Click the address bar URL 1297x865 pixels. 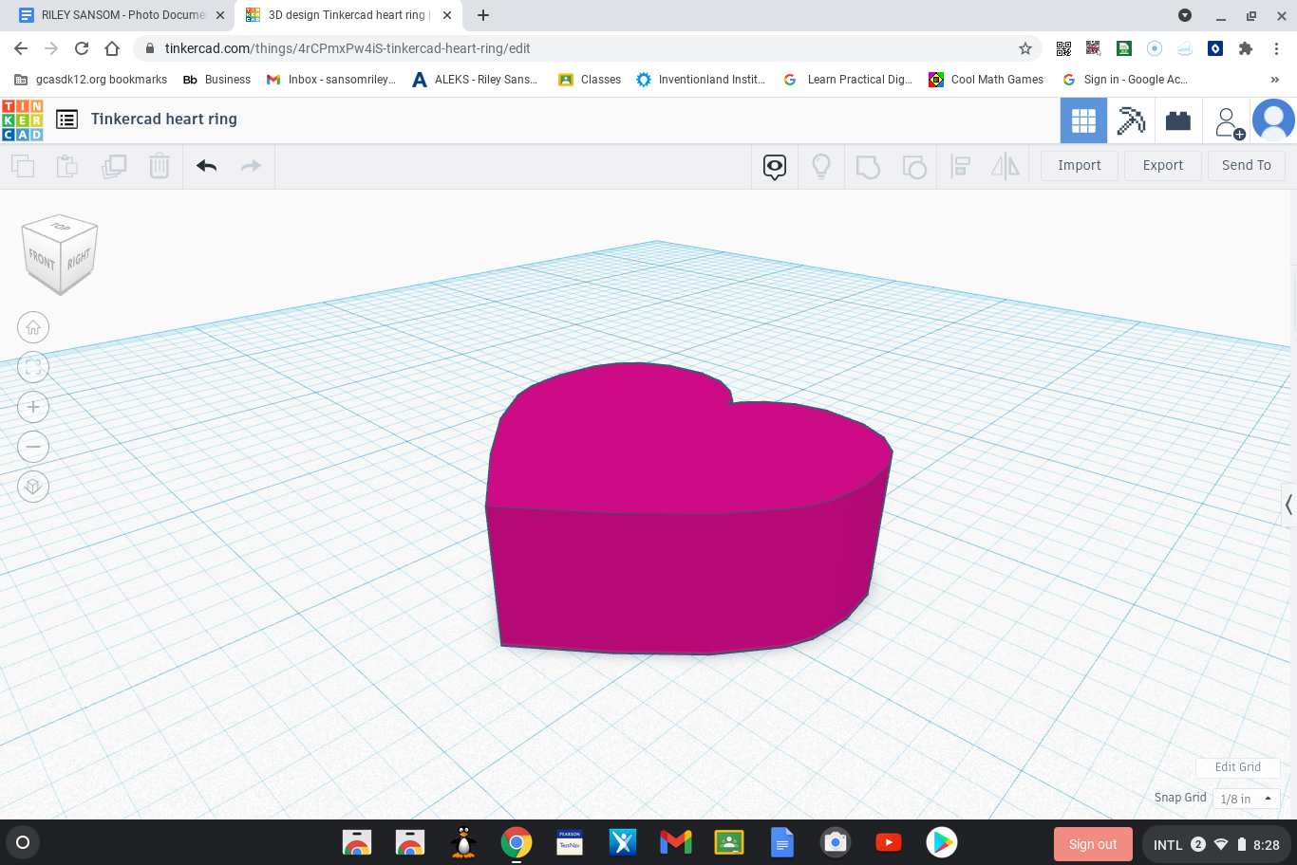click(348, 48)
